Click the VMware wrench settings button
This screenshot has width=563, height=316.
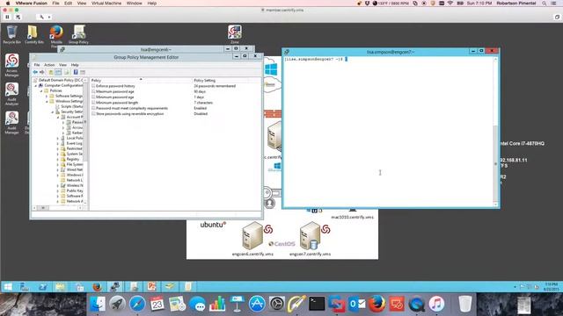point(41,17)
